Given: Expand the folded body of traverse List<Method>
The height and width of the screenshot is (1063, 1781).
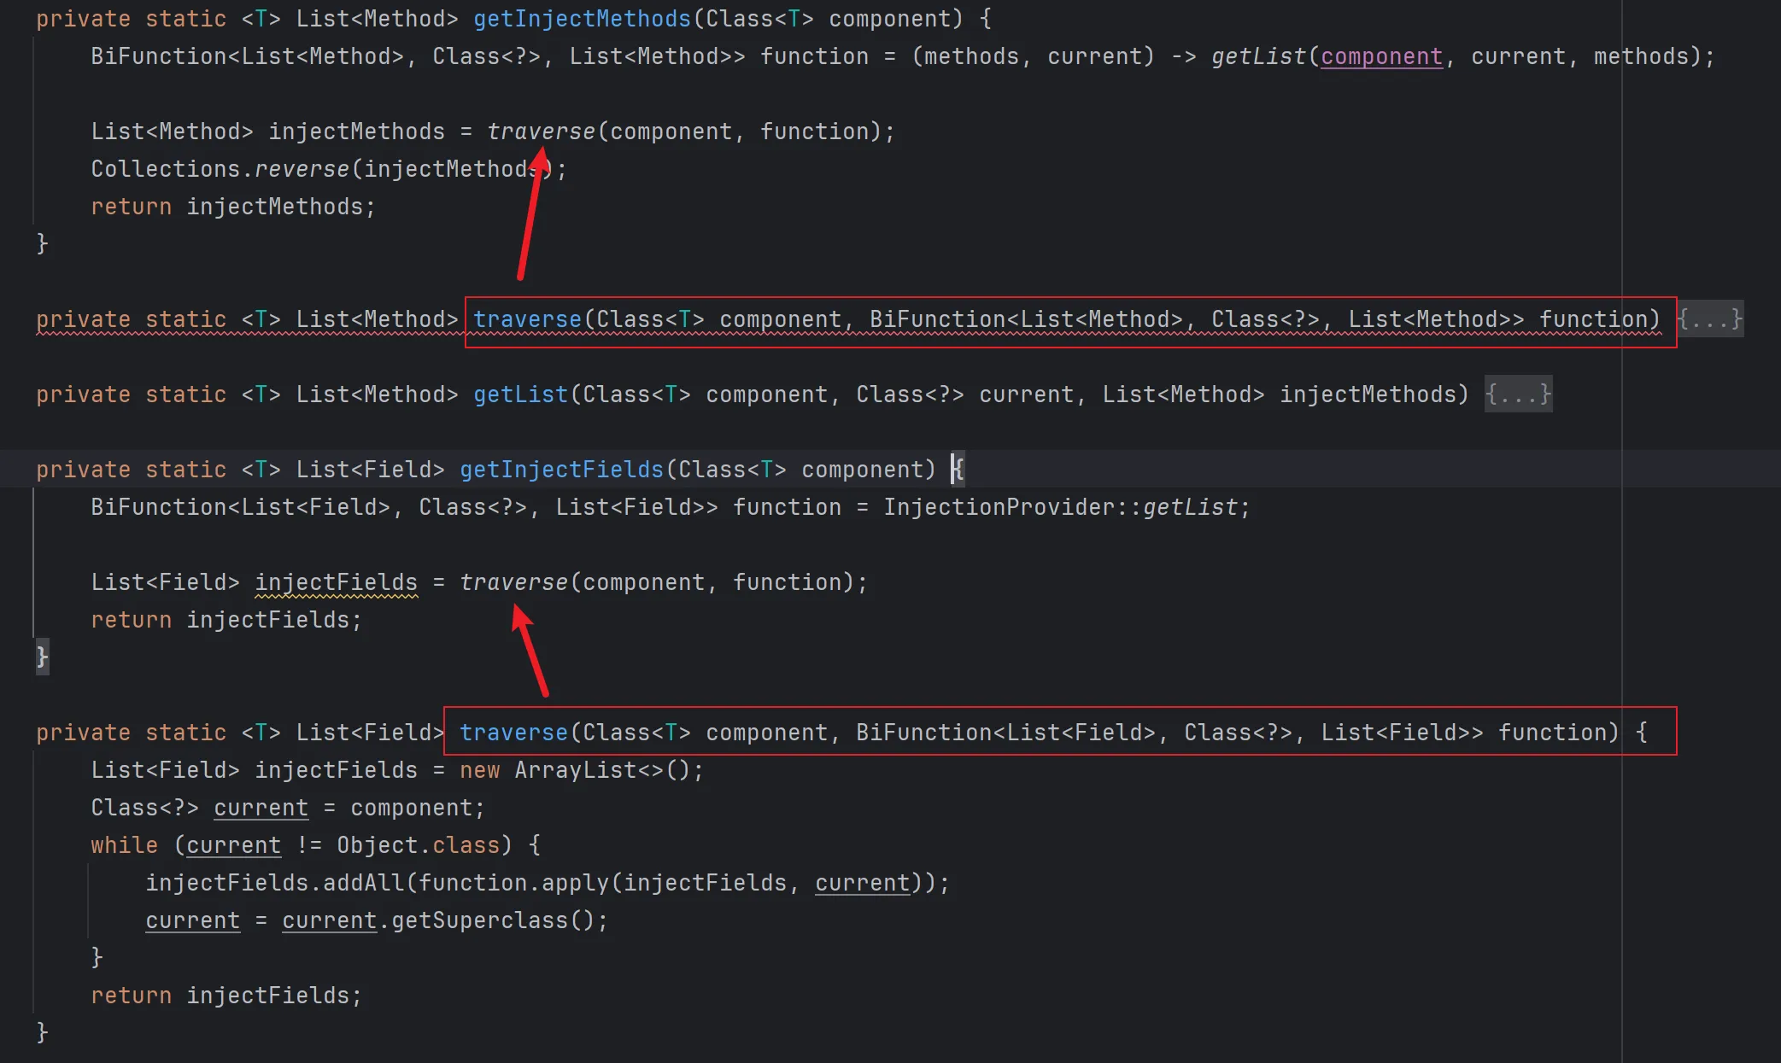Looking at the screenshot, I should (x=1709, y=319).
